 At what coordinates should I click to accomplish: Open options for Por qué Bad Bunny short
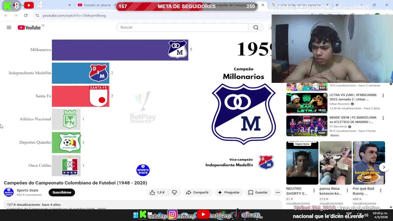click(x=380, y=191)
